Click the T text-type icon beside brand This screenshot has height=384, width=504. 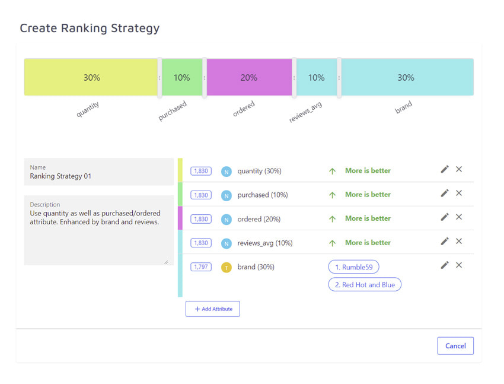pos(226,266)
